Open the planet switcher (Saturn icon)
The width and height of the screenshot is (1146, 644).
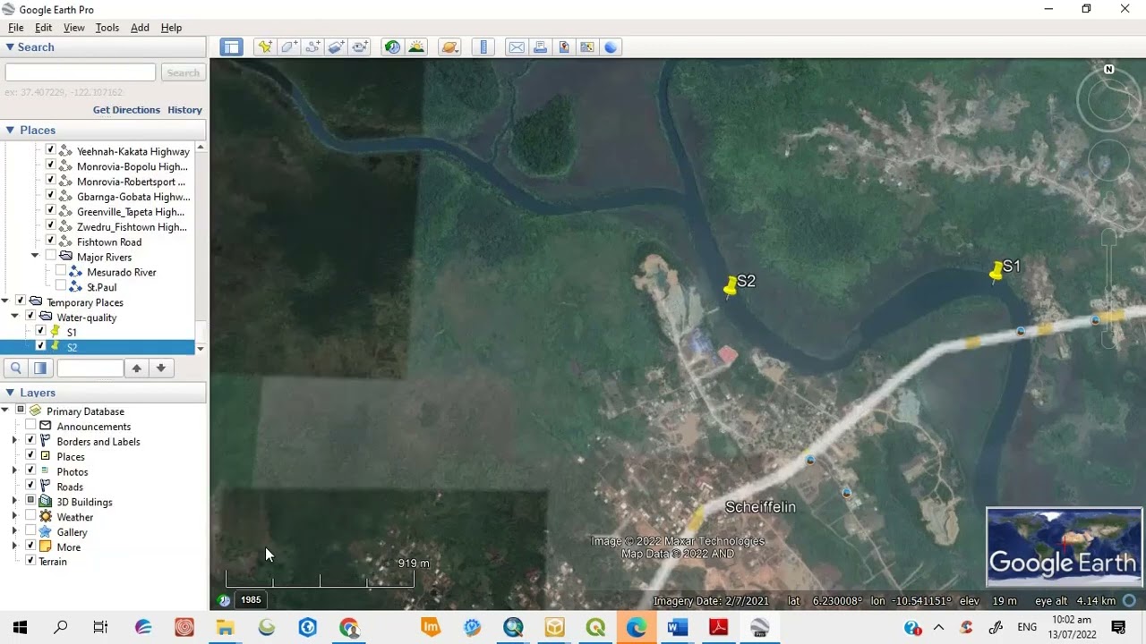coord(449,47)
